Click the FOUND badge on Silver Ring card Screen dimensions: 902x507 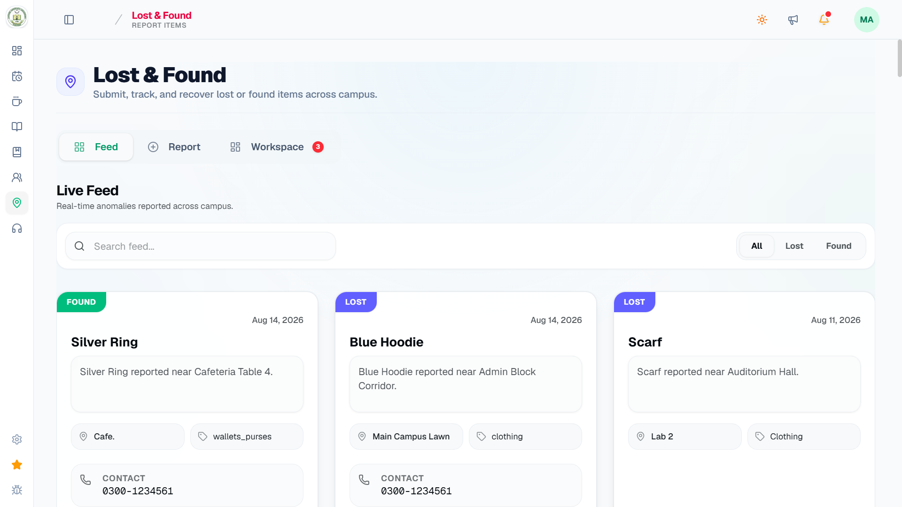(81, 302)
